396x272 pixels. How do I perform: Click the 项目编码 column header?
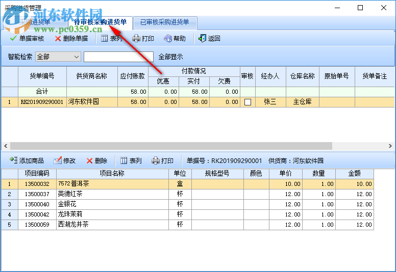[37, 174]
